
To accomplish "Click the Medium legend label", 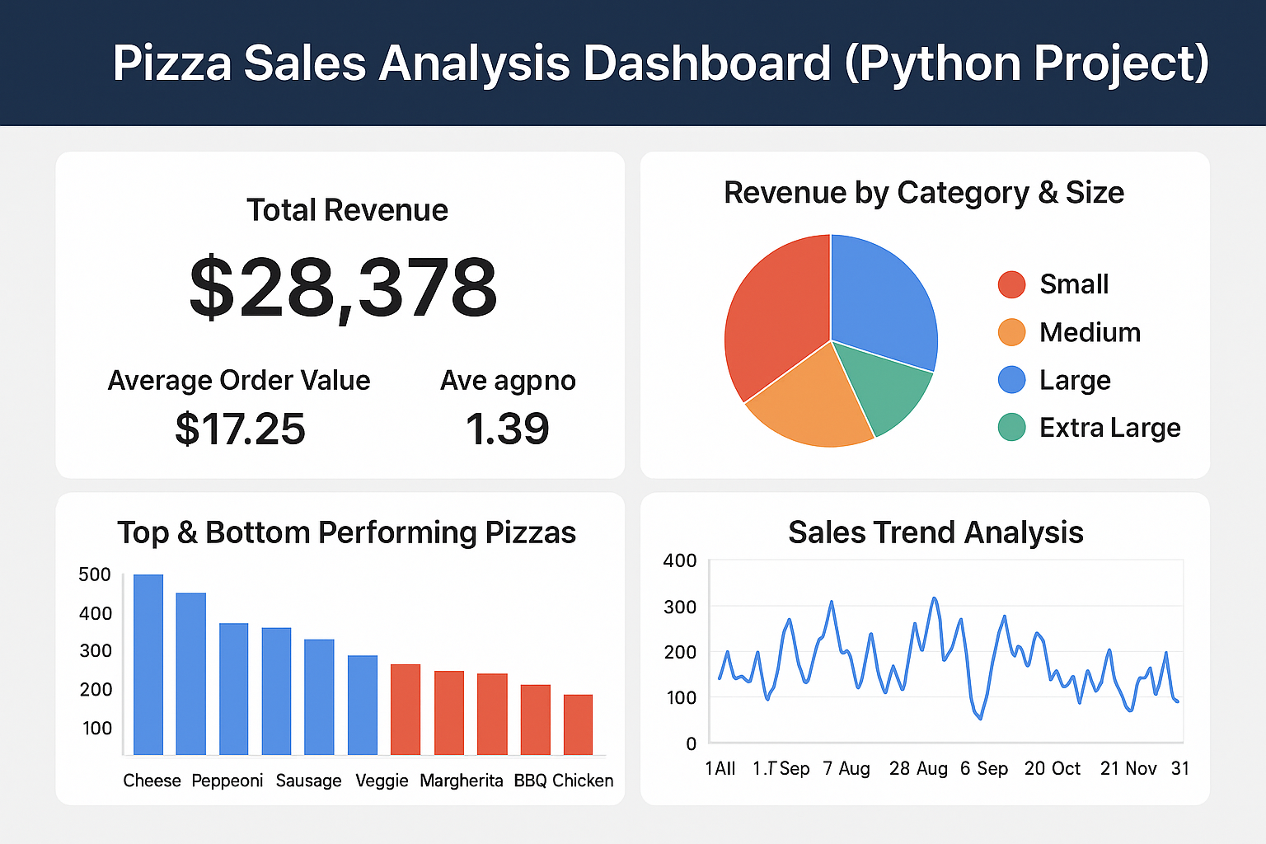I will pos(1090,332).
